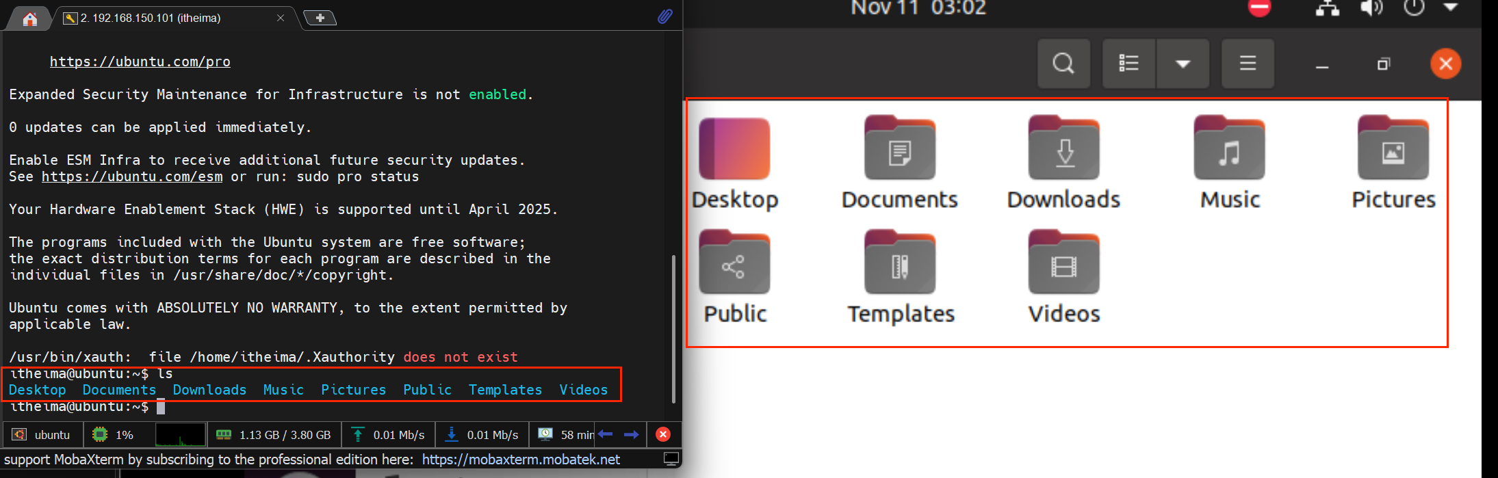Select the Desktop folder in Files
The height and width of the screenshot is (478, 1498).
[x=735, y=164]
